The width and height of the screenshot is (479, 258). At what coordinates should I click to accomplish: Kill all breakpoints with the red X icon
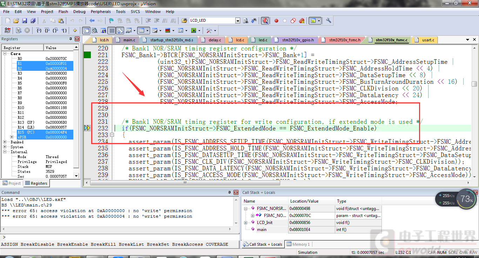[302, 21]
